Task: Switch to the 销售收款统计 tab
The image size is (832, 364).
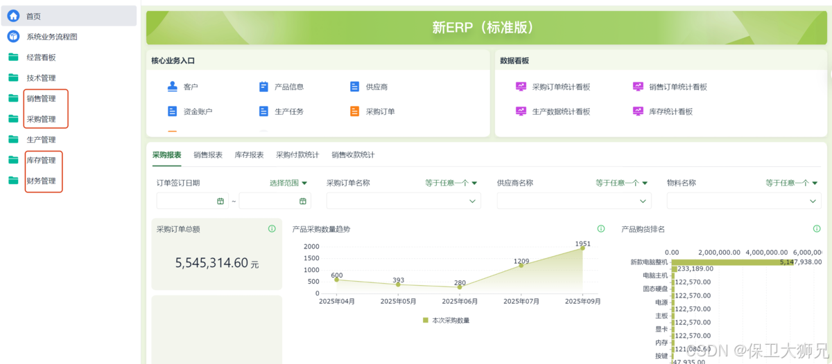Action: pos(353,155)
